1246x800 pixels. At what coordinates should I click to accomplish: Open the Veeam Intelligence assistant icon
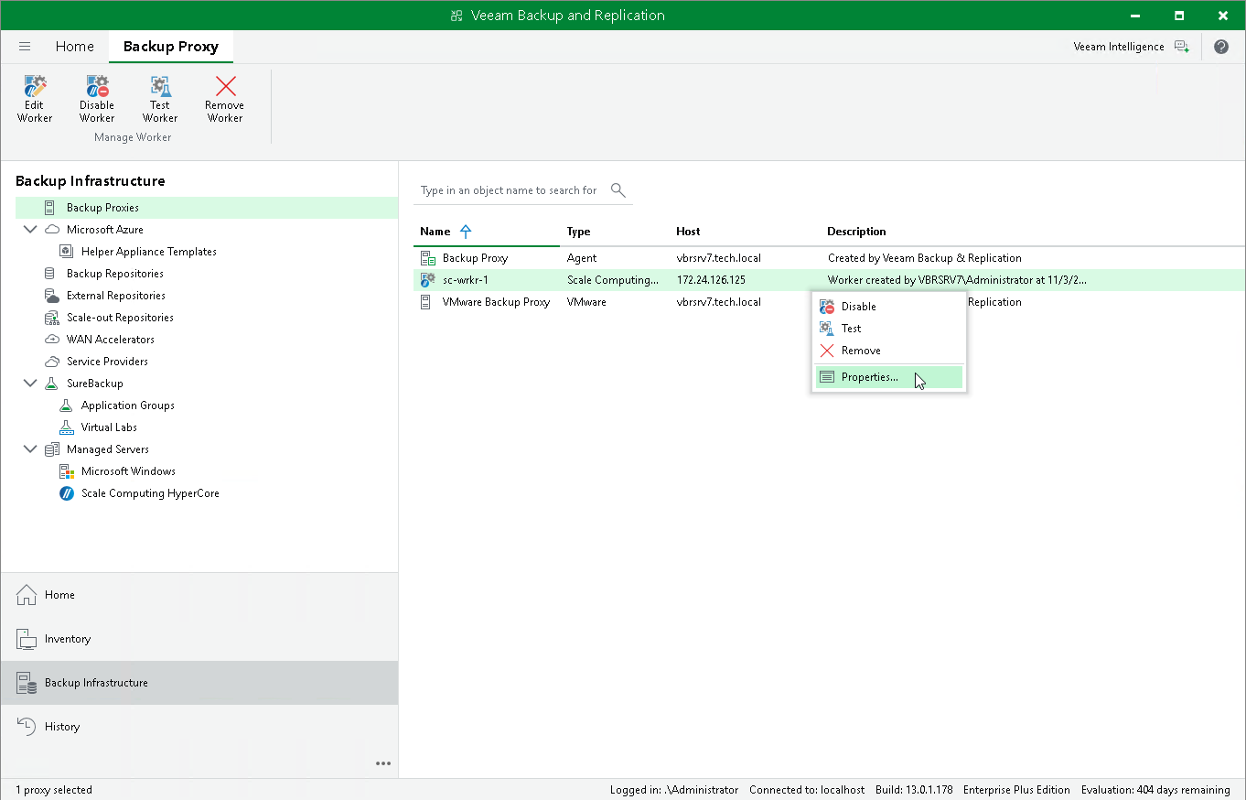pyautogui.click(x=1182, y=47)
